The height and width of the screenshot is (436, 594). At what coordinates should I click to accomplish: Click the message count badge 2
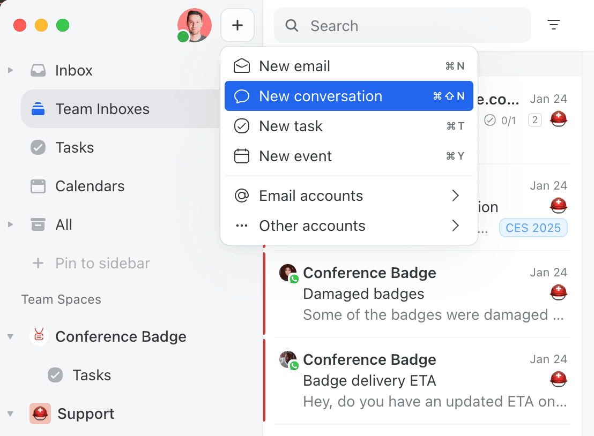point(534,120)
